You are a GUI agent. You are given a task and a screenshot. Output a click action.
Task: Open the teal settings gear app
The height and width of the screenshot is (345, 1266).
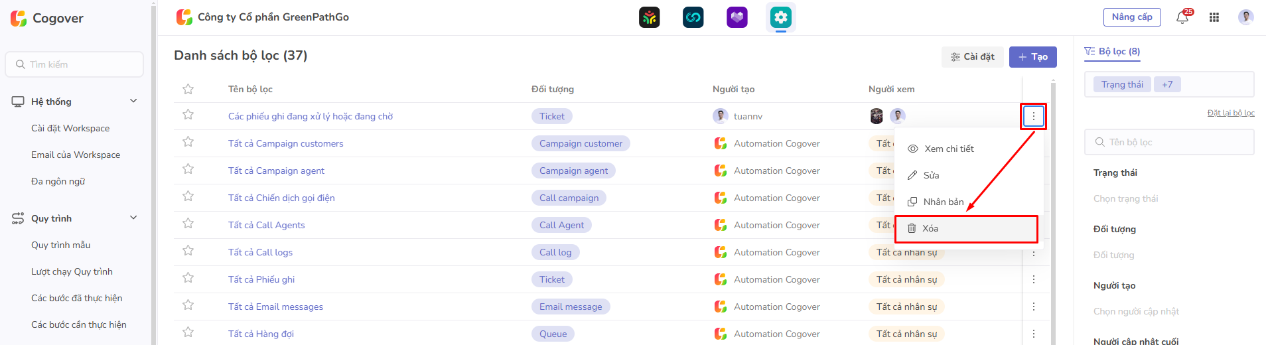pos(781,17)
